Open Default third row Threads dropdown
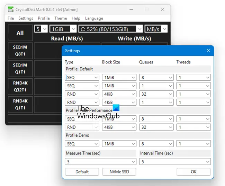This screenshot has width=225, height=186. [193, 94]
